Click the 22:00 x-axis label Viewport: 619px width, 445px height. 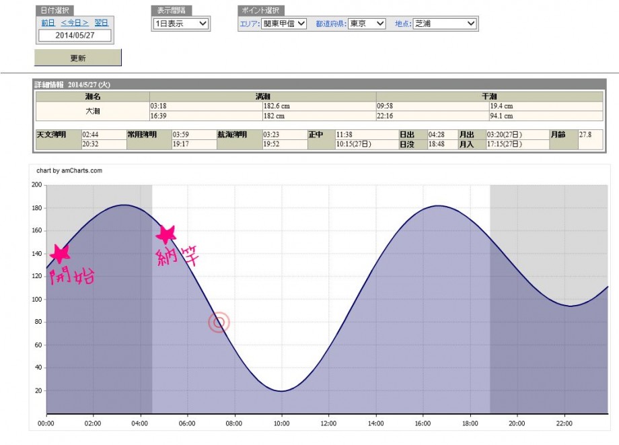point(564,423)
